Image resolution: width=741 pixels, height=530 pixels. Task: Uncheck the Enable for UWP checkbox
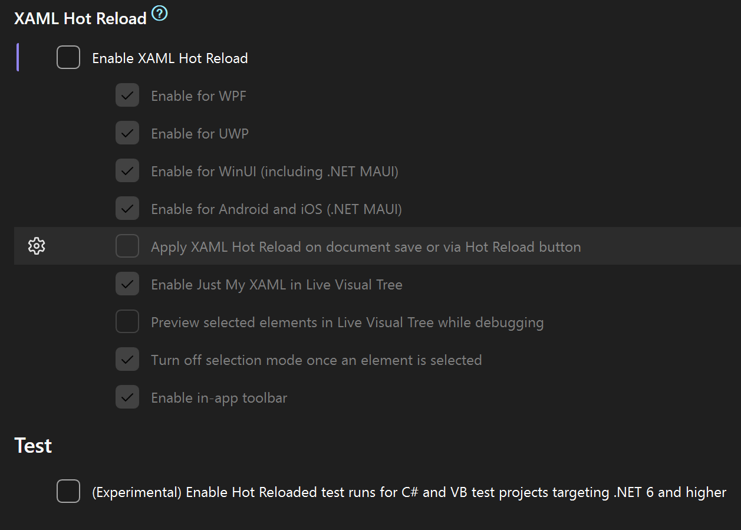coord(127,133)
